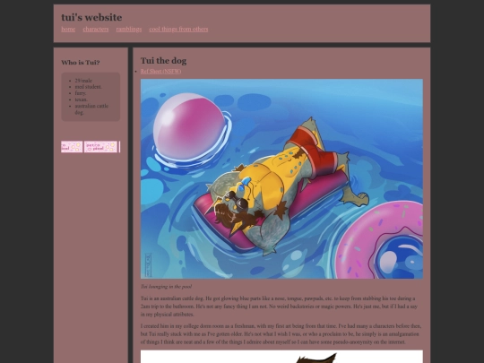Click the white image below the paragraphs

pyautogui.click(x=281, y=357)
